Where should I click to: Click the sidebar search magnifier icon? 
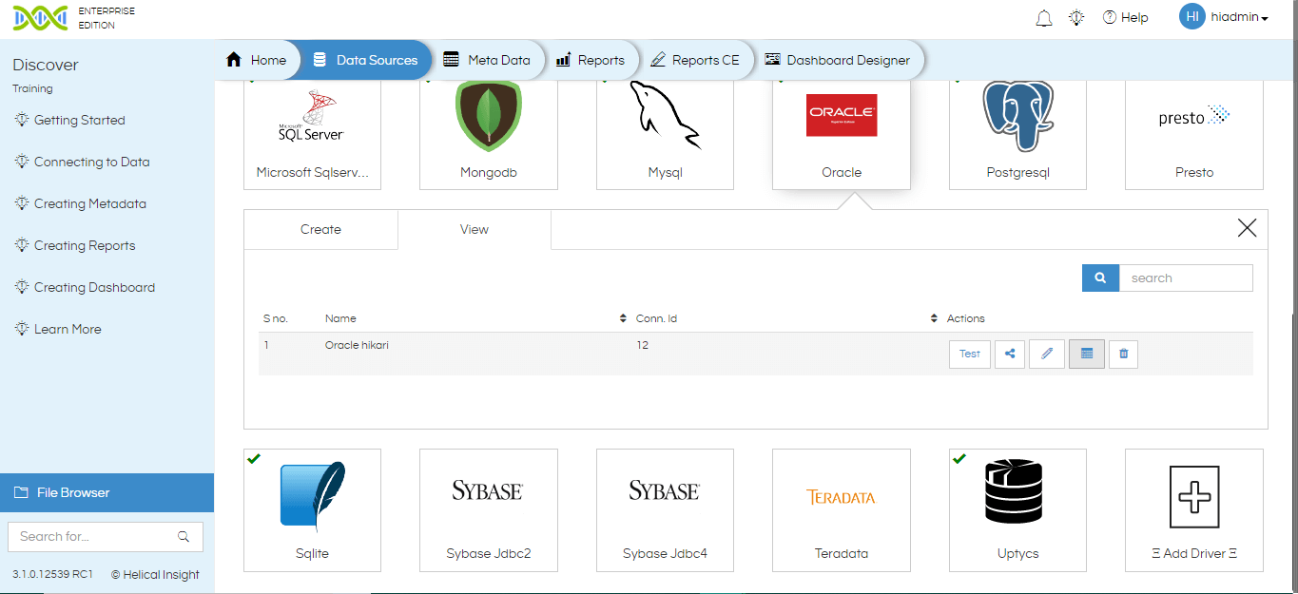click(x=184, y=536)
